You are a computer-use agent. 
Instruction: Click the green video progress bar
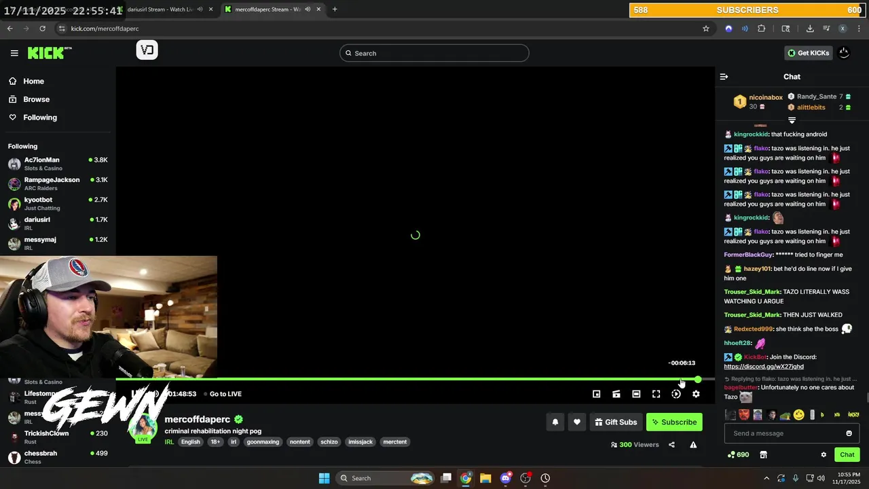click(x=407, y=379)
